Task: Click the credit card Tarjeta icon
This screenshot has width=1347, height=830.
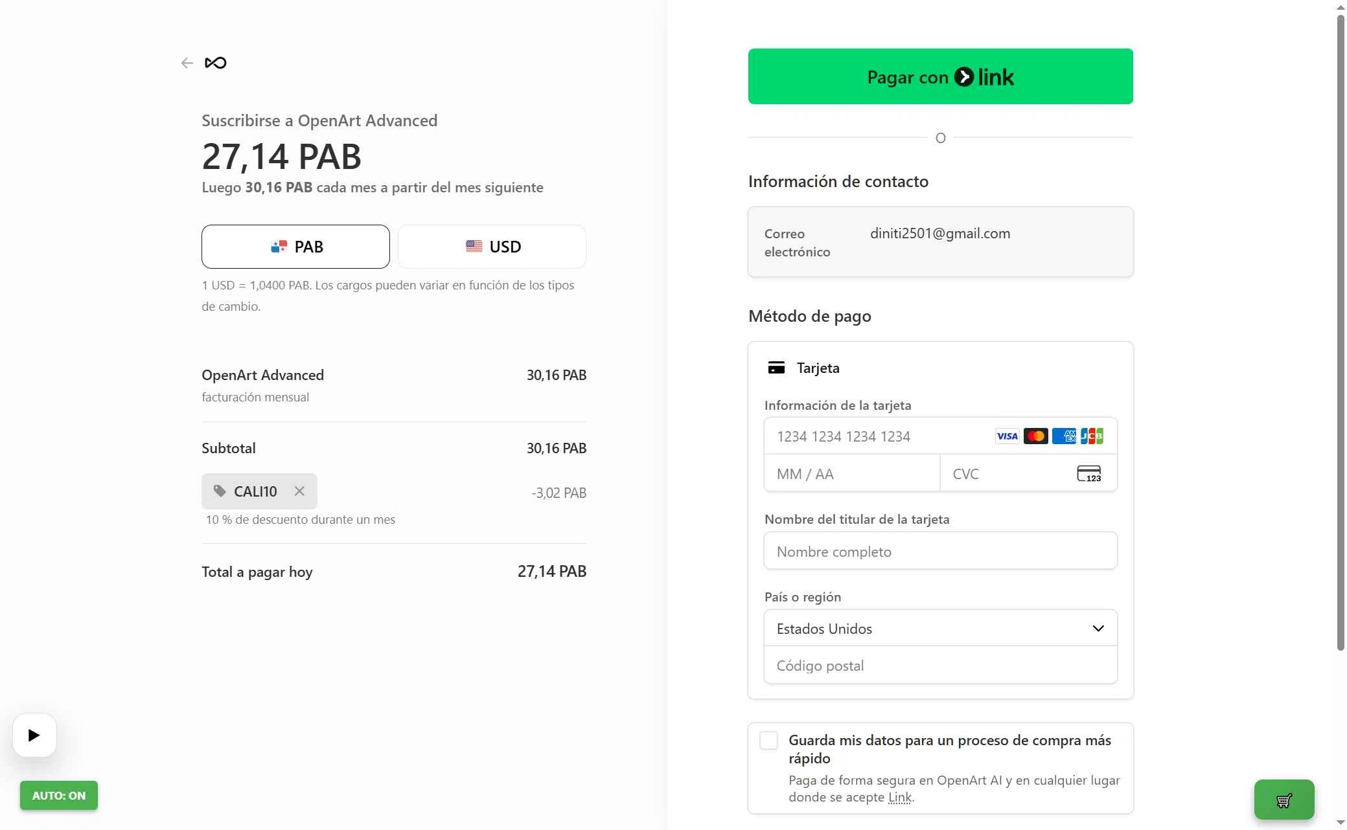Action: (x=776, y=368)
